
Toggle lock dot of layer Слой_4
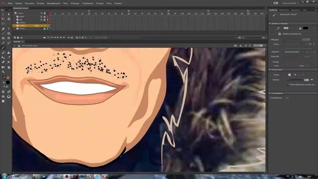[45, 23]
